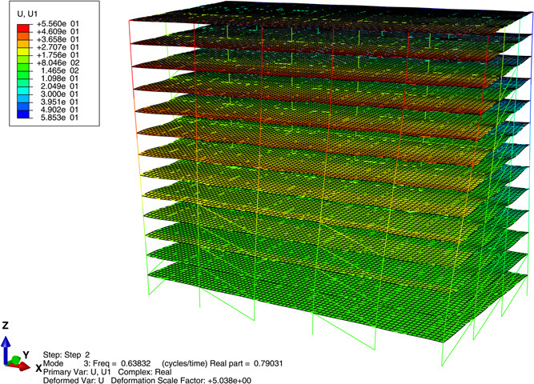Click legend value '+8.046e 02'
Screen dimensions: 534x384
tap(58, 63)
